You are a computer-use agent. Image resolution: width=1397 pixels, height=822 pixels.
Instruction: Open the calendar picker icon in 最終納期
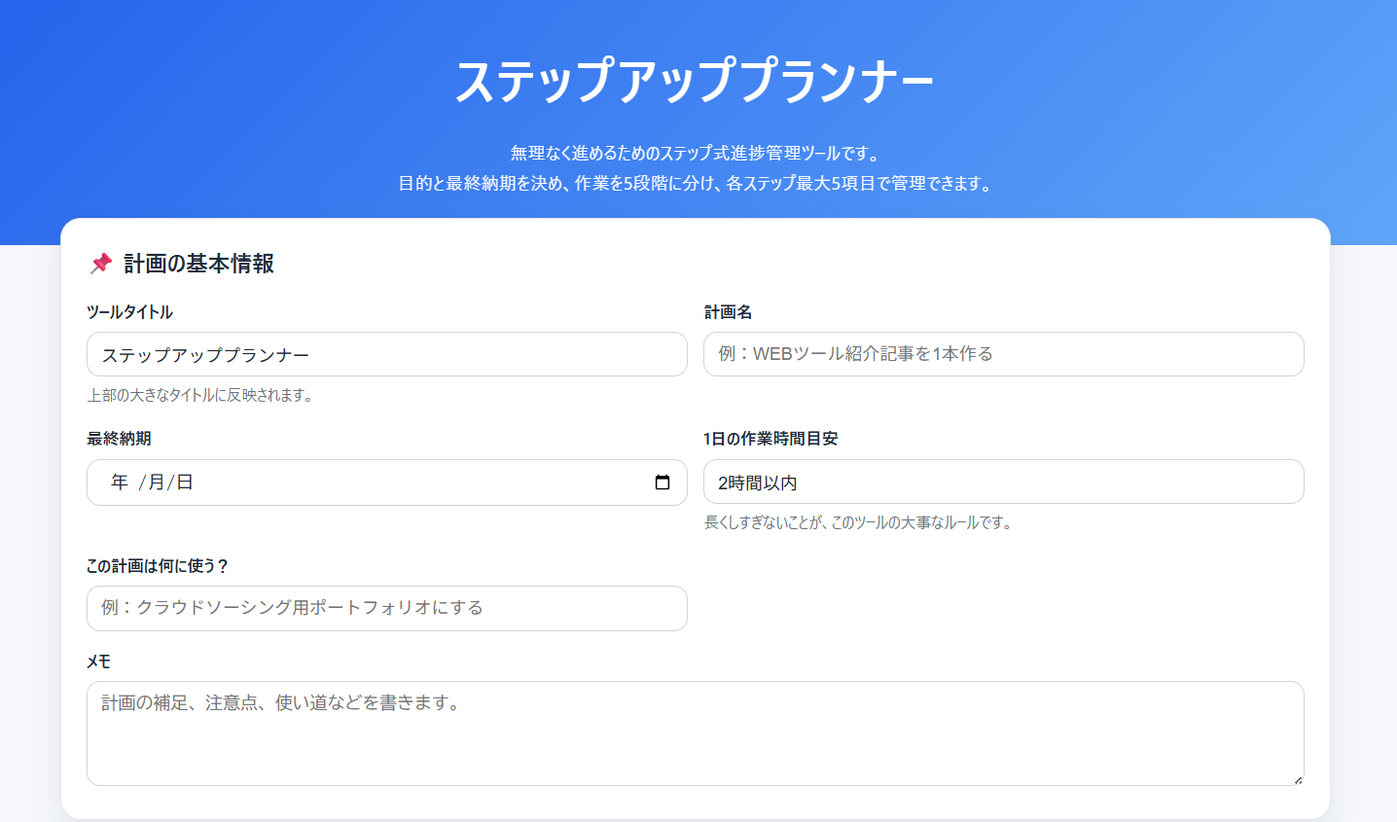pyautogui.click(x=663, y=482)
